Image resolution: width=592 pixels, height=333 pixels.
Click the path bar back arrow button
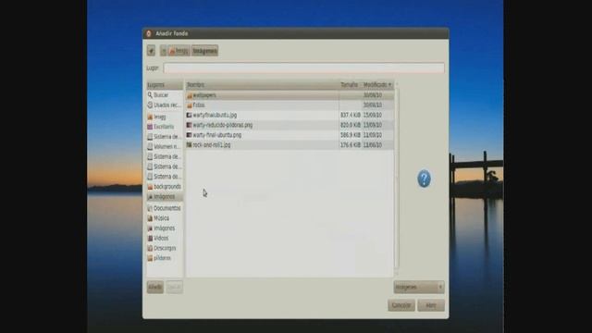[163, 51]
